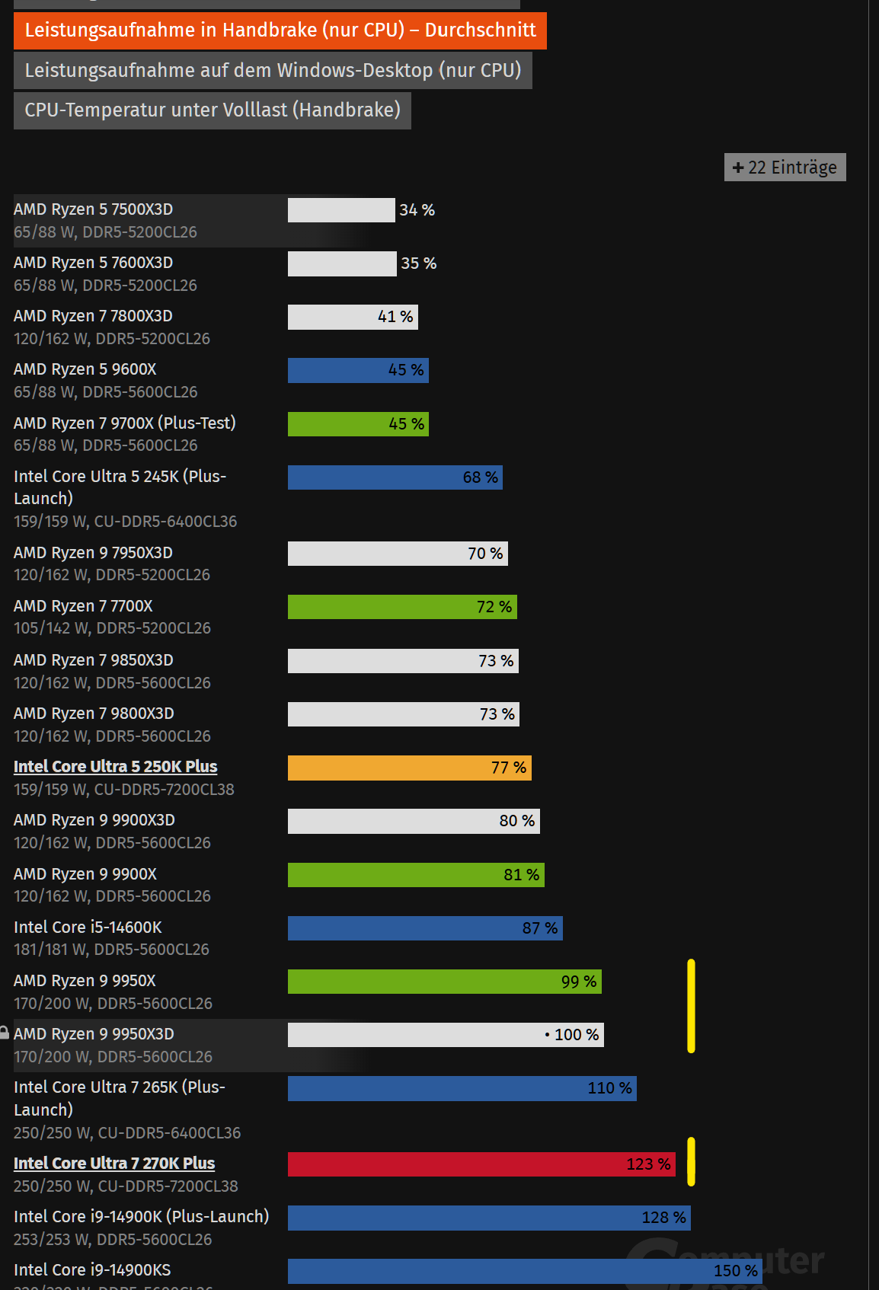The image size is (879, 1290).
Task: Switch to Leistungsaufnahme auf dem Windows-Desktop tab
Action: [x=273, y=71]
